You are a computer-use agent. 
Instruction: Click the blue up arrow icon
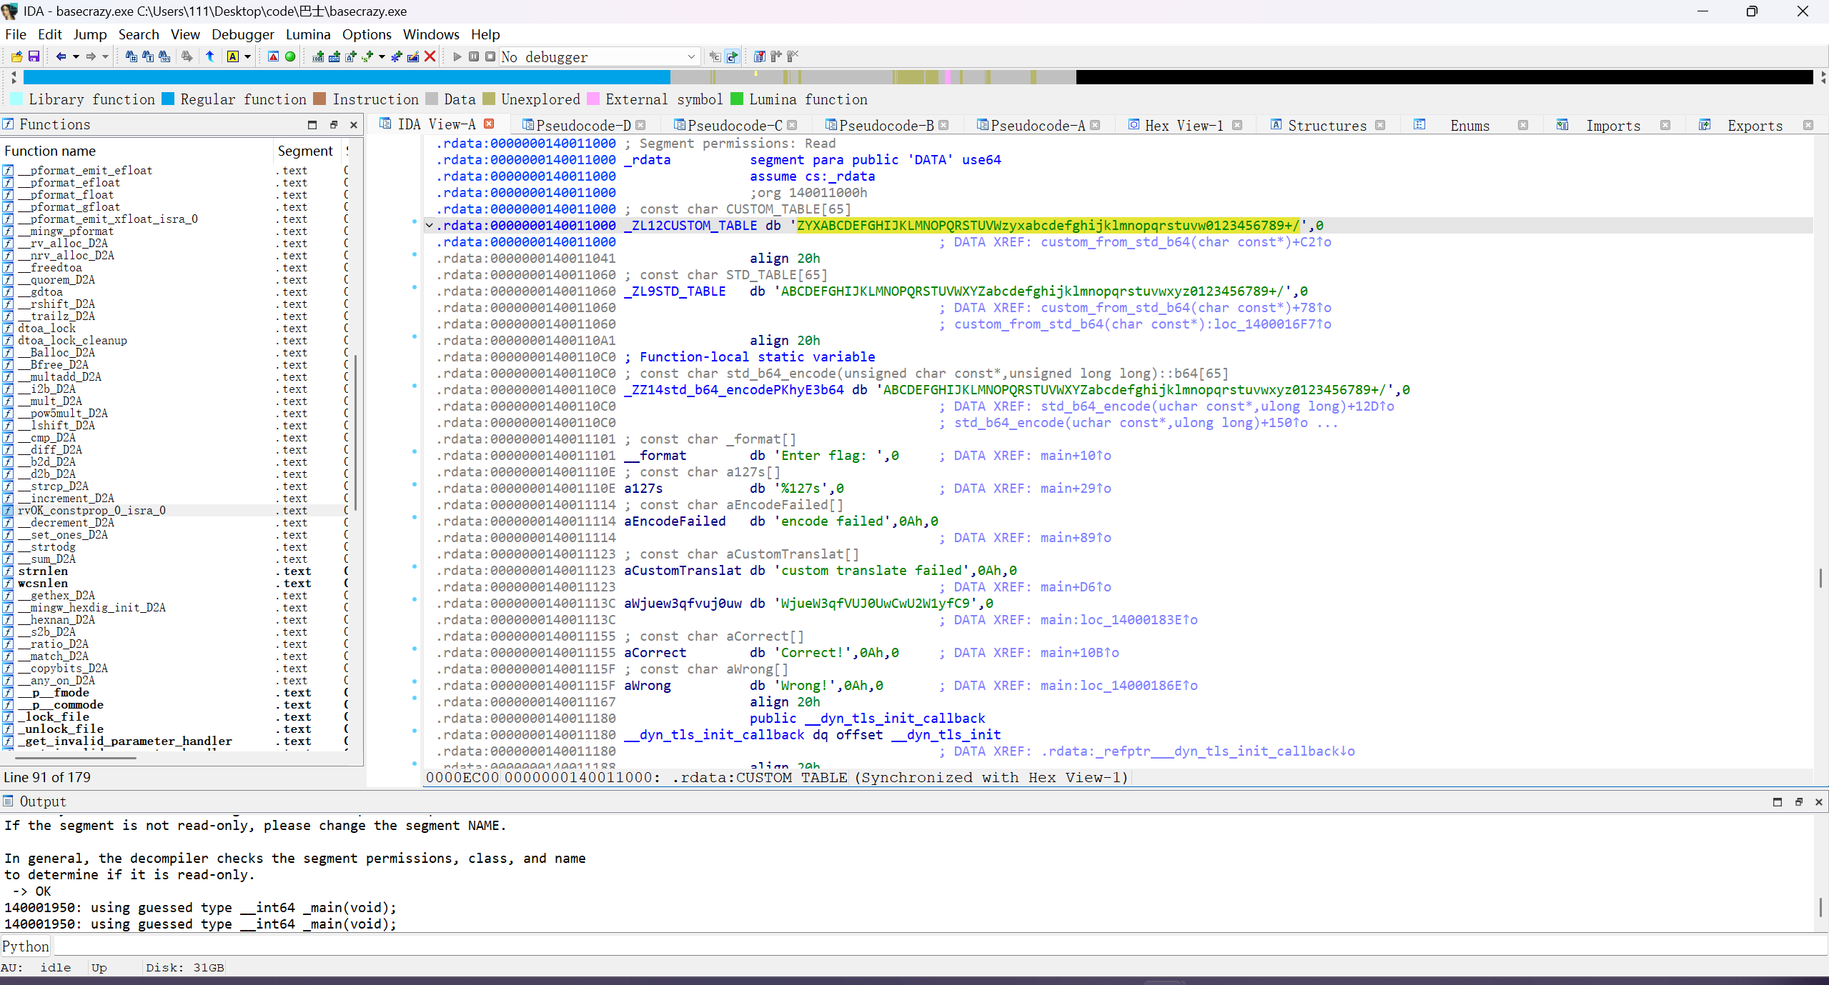(x=210, y=56)
